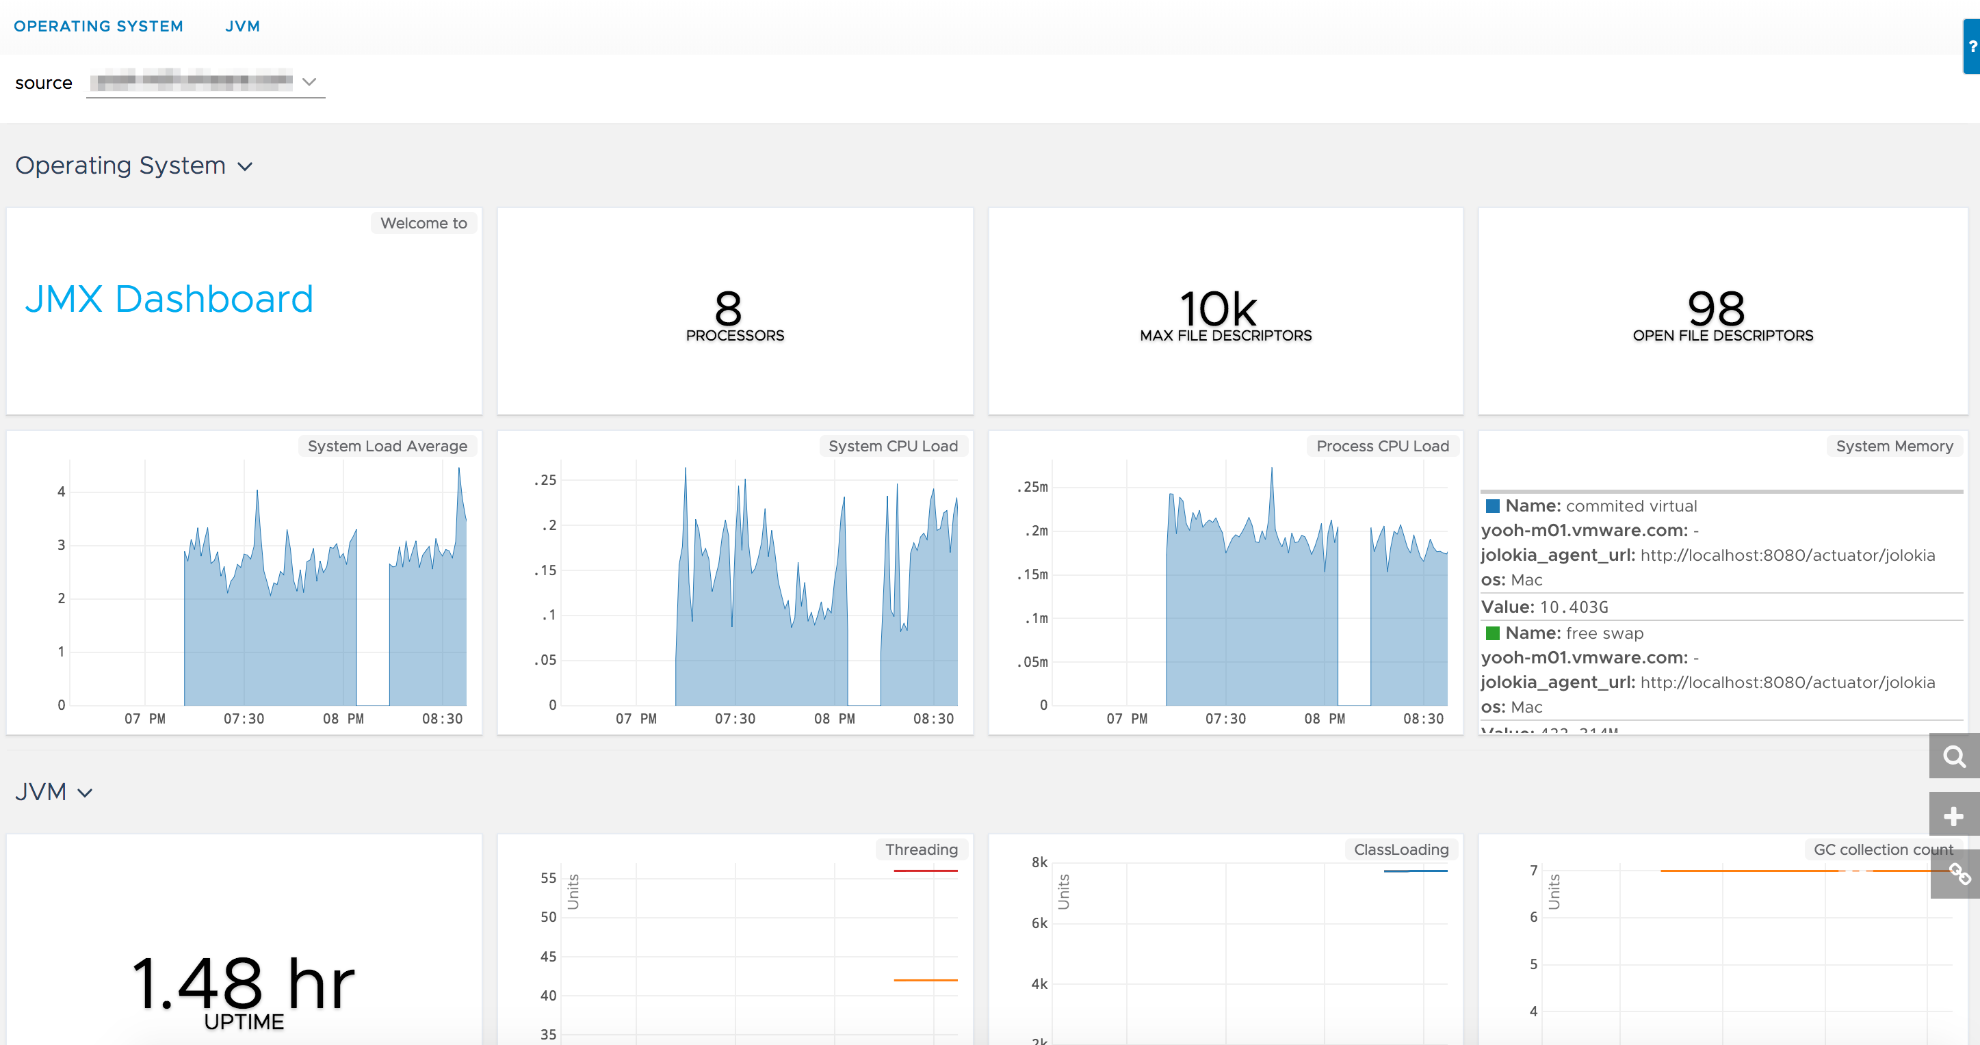Click the ClassLoading chart title
Viewport: 1980px width, 1045px height.
click(x=1401, y=850)
